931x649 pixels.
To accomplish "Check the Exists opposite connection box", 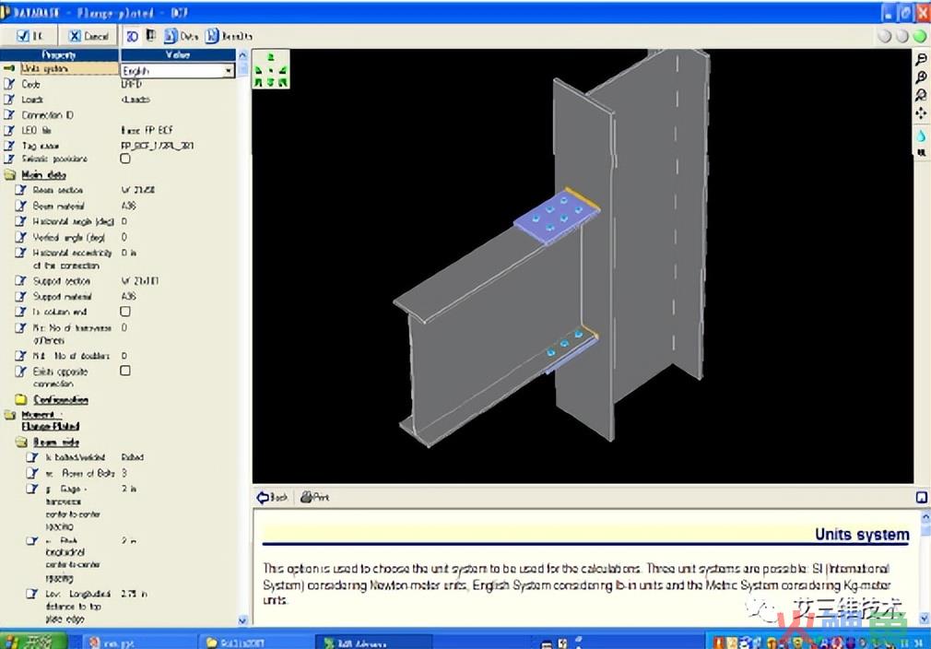I will click(125, 371).
